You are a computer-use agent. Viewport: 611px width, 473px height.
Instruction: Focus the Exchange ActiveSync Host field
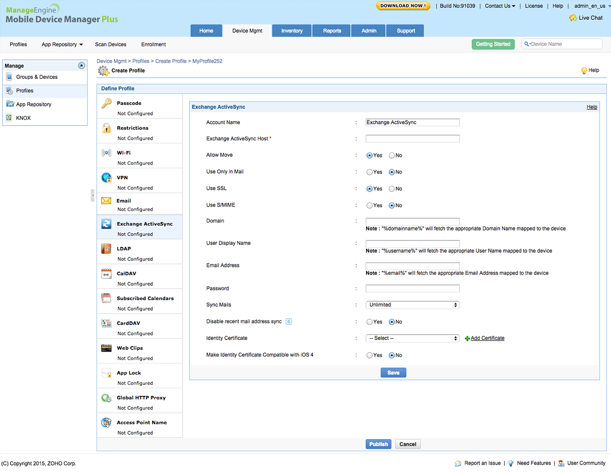pos(413,139)
